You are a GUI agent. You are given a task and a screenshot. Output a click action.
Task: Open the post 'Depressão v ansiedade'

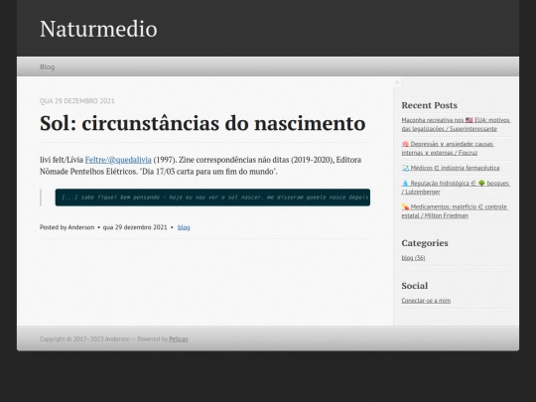[x=448, y=148]
